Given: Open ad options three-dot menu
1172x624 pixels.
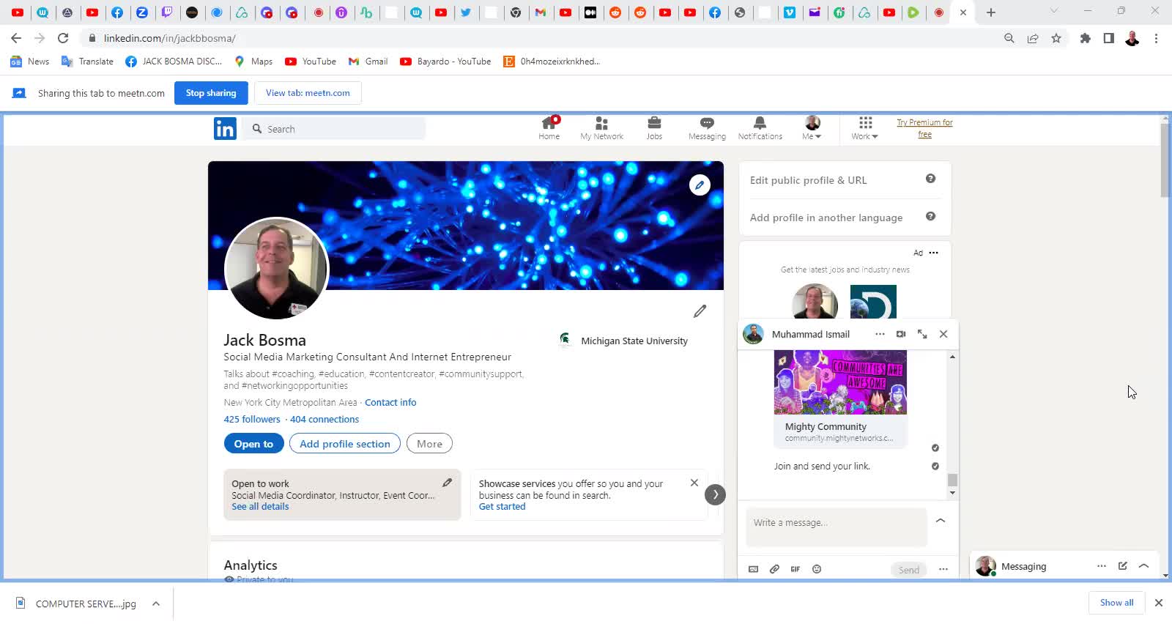Looking at the screenshot, I should coord(933,253).
